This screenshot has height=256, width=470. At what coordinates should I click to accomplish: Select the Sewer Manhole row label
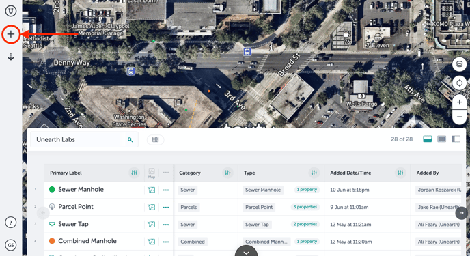pos(81,190)
